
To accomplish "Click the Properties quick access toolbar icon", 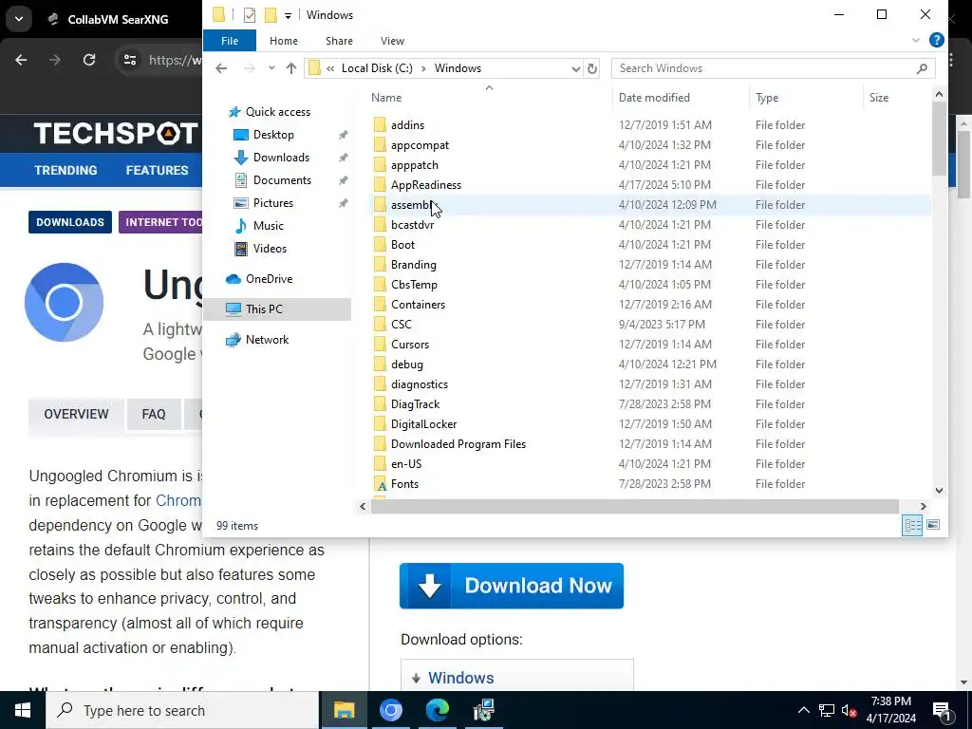I will click(250, 15).
